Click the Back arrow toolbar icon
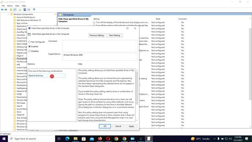 2,9
